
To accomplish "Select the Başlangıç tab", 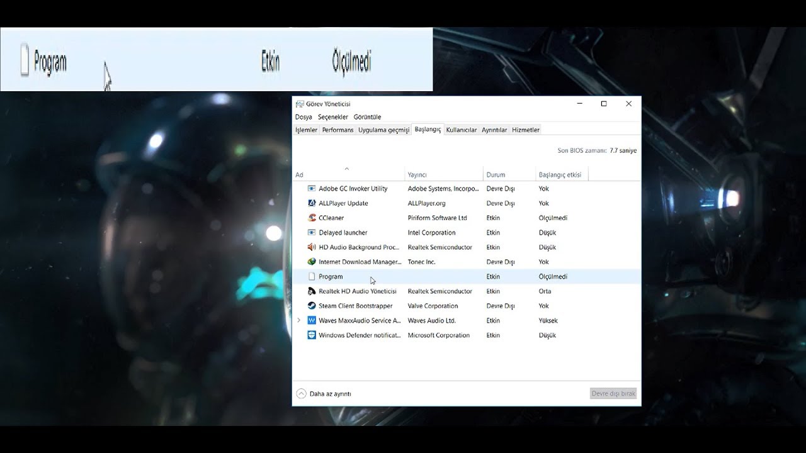I will pos(428,129).
